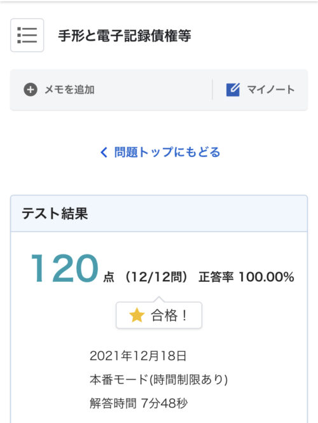
Task: Click the gold star icon
Action: click(x=137, y=315)
